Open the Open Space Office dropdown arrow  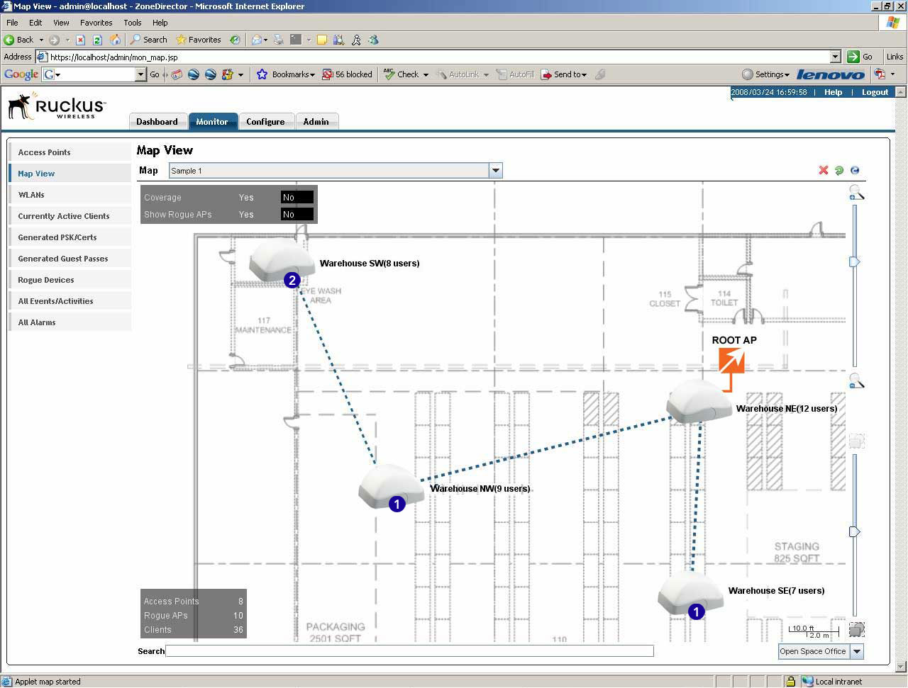[x=857, y=651]
